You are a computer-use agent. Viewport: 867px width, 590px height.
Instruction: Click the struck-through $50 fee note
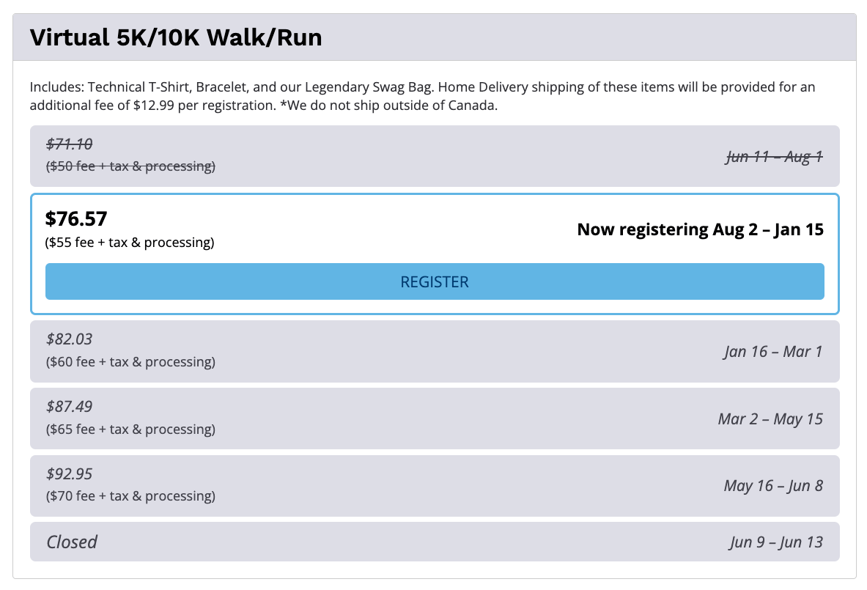coord(130,166)
